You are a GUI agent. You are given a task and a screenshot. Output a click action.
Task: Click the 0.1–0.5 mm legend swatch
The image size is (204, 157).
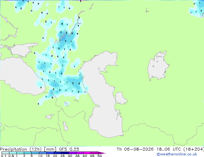tap(5, 153)
